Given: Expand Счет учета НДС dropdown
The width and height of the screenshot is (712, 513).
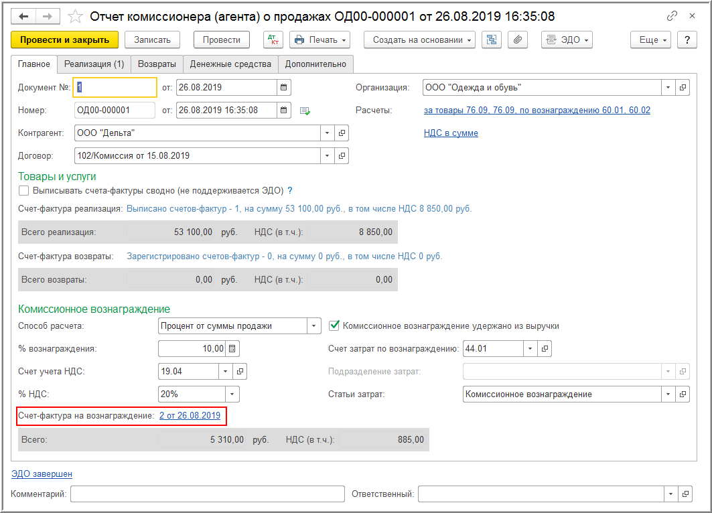Looking at the screenshot, I should click(x=225, y=372).
